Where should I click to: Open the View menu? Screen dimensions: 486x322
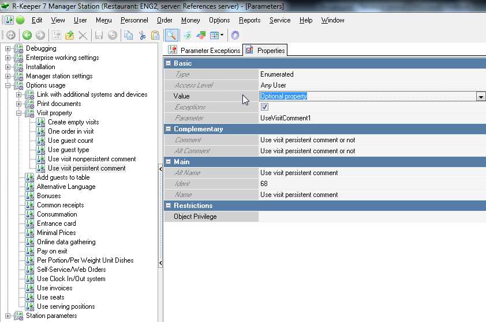(x=58, y=20)
